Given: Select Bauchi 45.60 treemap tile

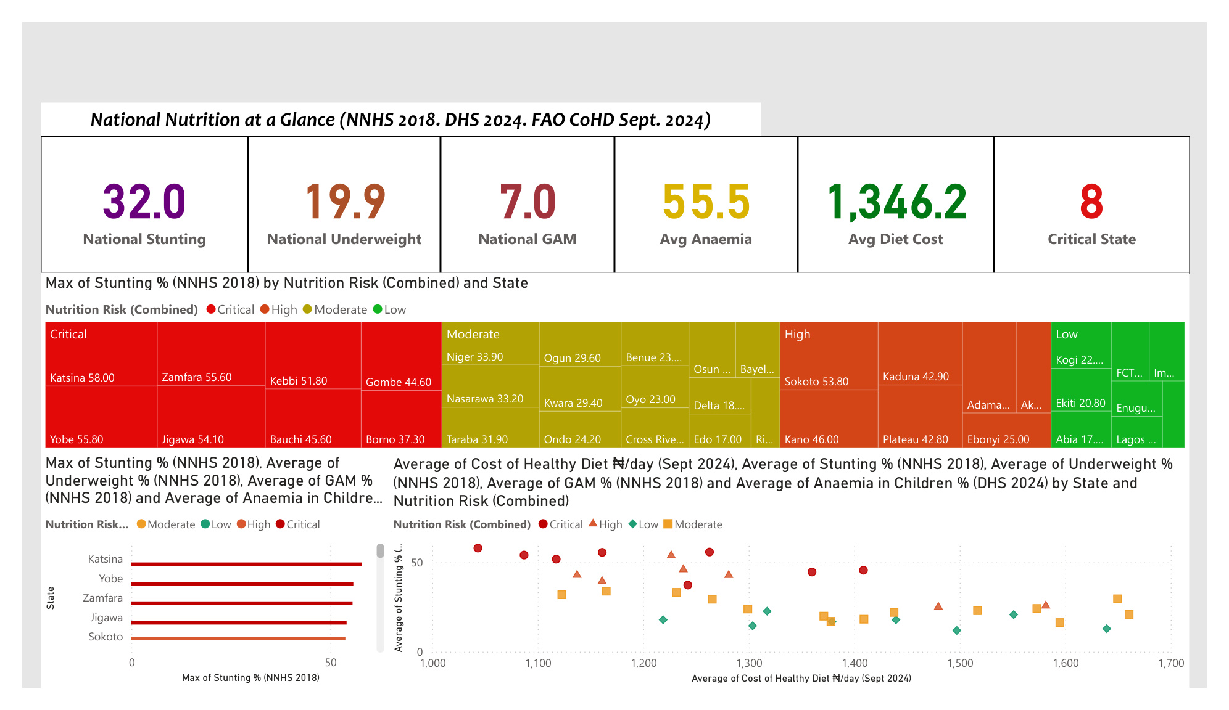Looking at the screenshot, I should 313,418.
